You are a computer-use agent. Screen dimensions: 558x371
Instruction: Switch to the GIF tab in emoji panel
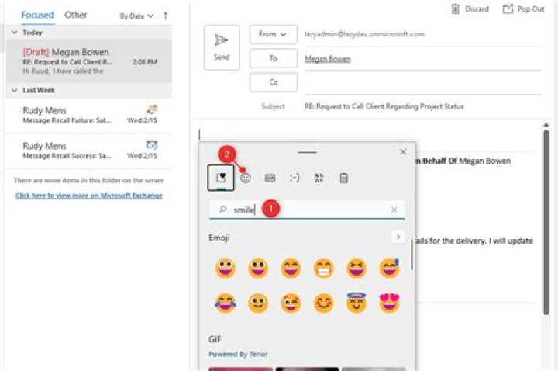point(270,178)
